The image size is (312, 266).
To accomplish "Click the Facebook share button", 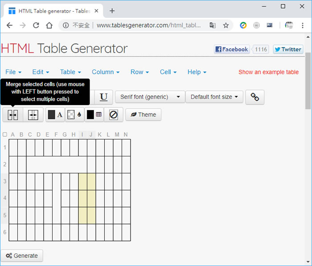I will [x=232, y=49].
